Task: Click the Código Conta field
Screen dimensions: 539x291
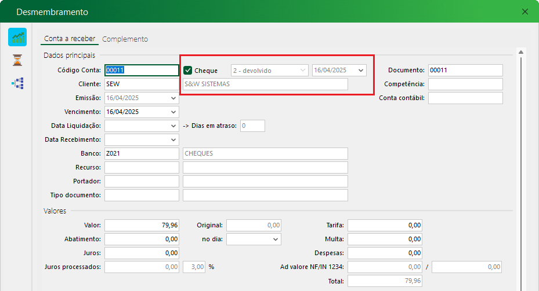Action: (x=142, y=70)
